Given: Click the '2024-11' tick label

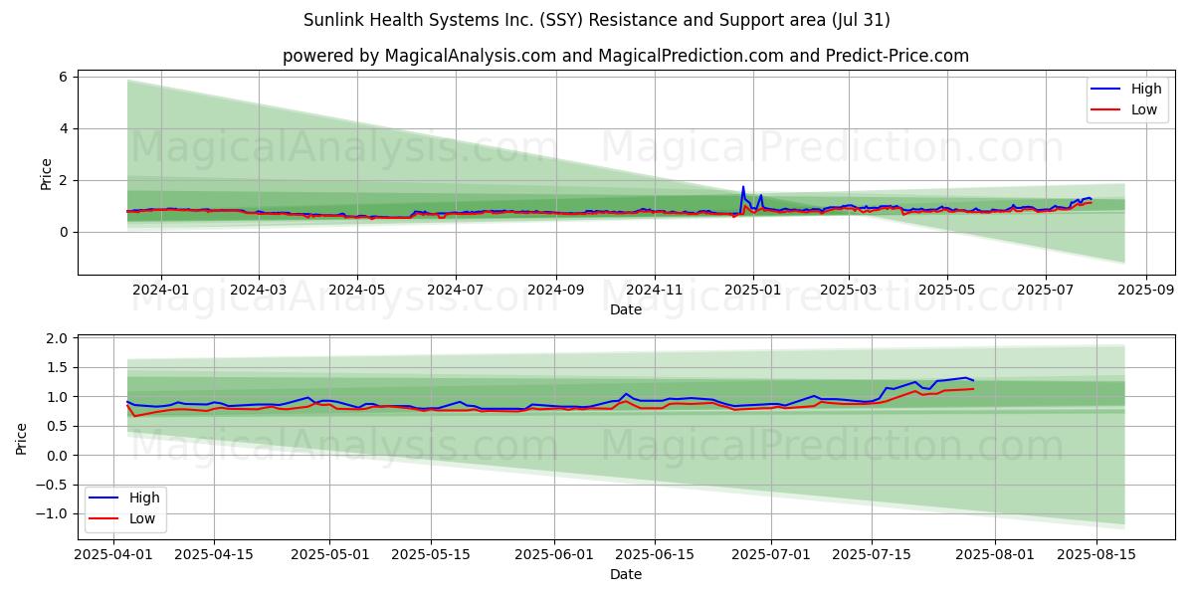Looking at the screenshot, I should (x=655, y=290).
